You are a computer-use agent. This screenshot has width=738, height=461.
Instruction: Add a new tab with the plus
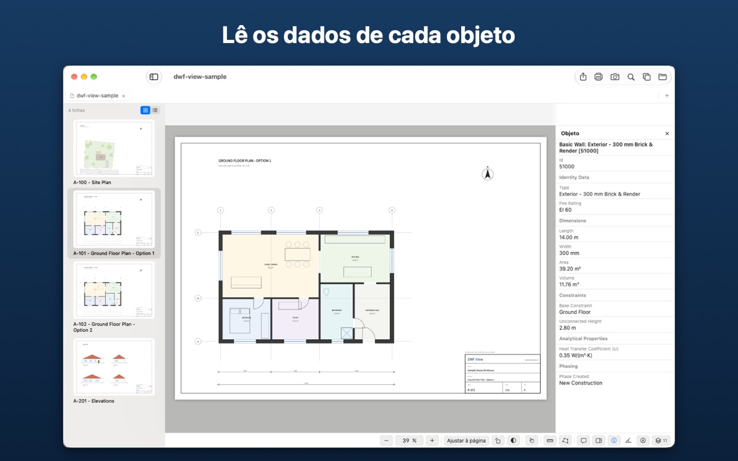pos(667,96)
